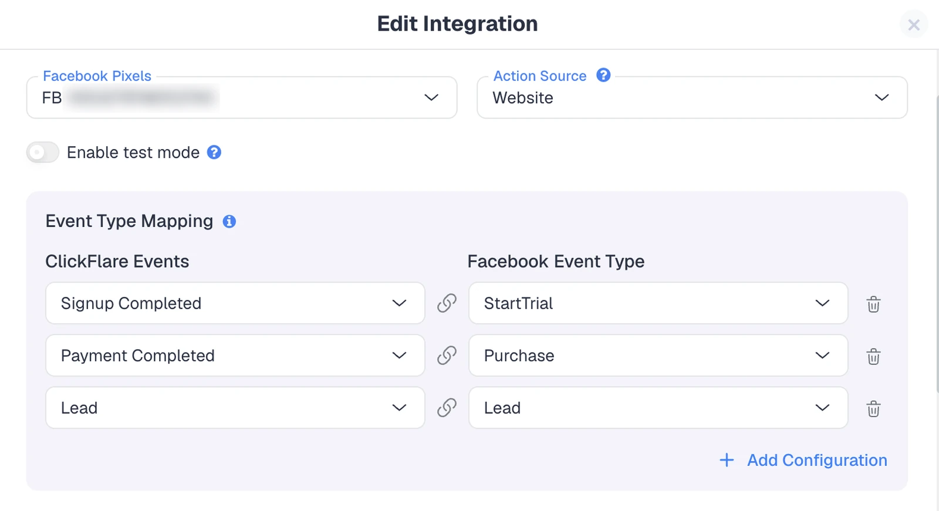Open the Enable test mode help icon
939x511 pixels.
tap(214, 153)
